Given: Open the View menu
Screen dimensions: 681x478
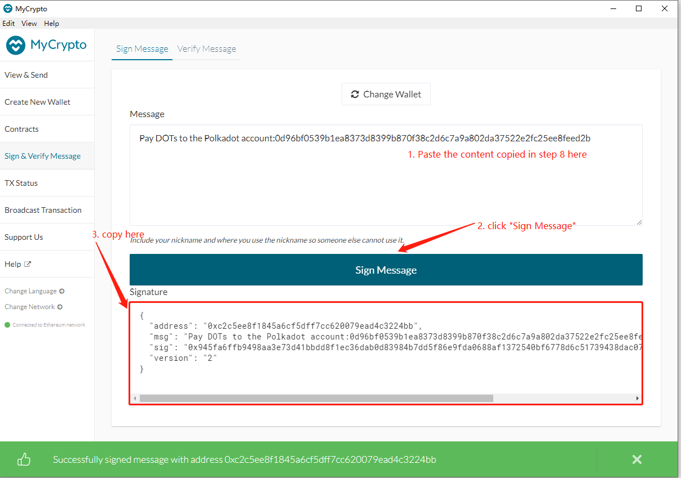Looking at the screenshot, I should (x=29, y=24).
